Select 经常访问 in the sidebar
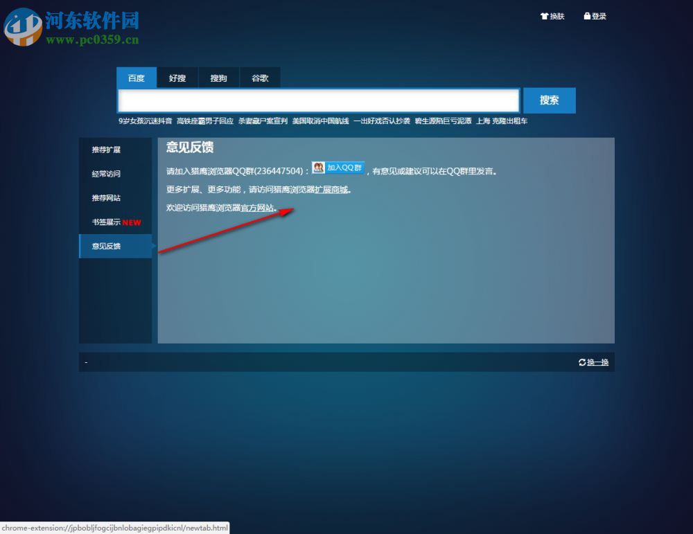The image size is (693, 534). coord(105,174)
